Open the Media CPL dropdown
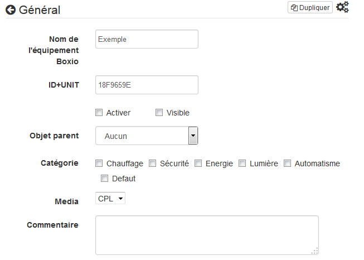The image size is (364, 260). (110, 198)
